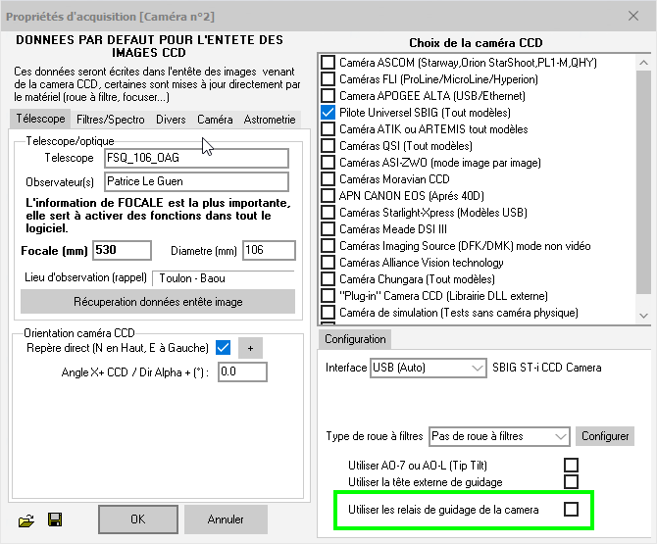Viewport: 657px width, 544px height.
Task: Enable Utiliser les relais de guidage checkbox
Action: [571, 509]
